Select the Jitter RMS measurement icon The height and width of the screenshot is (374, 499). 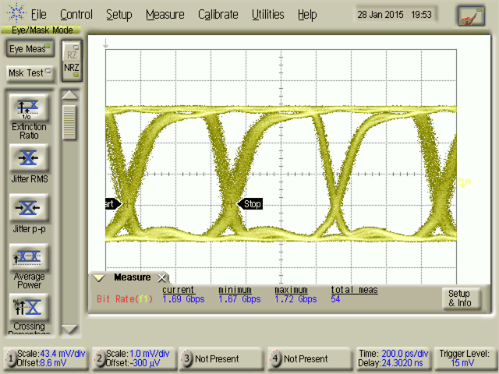pos(28,158)
